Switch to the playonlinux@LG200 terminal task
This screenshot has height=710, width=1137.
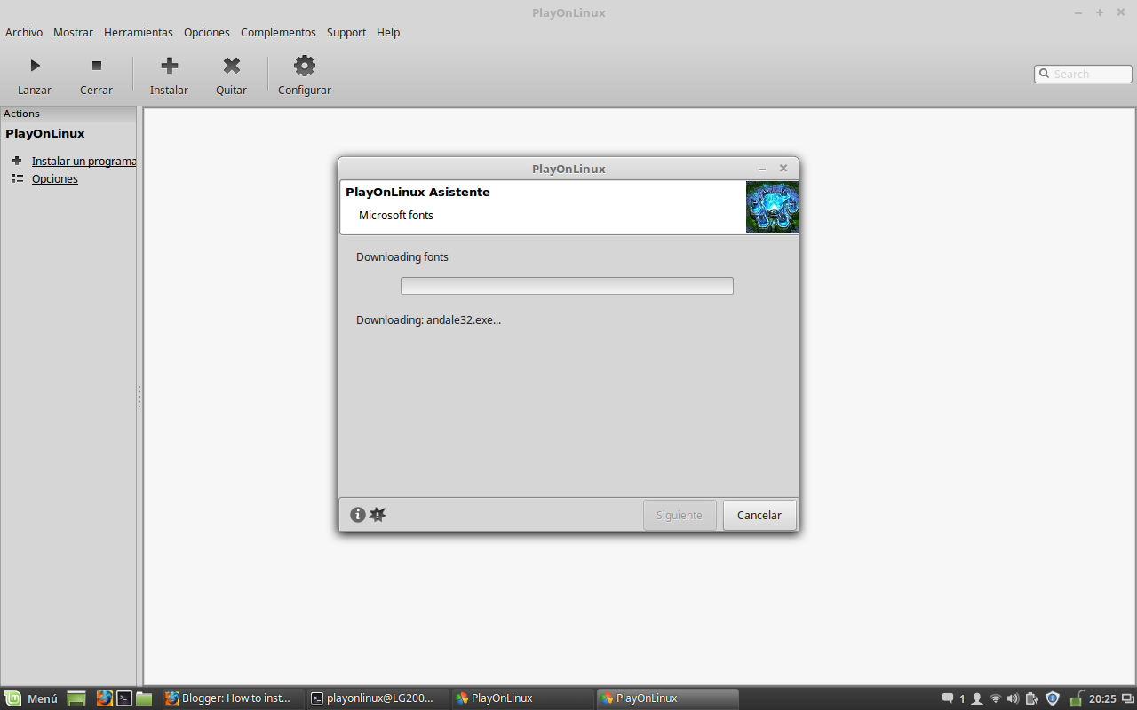tap(377, 698)
